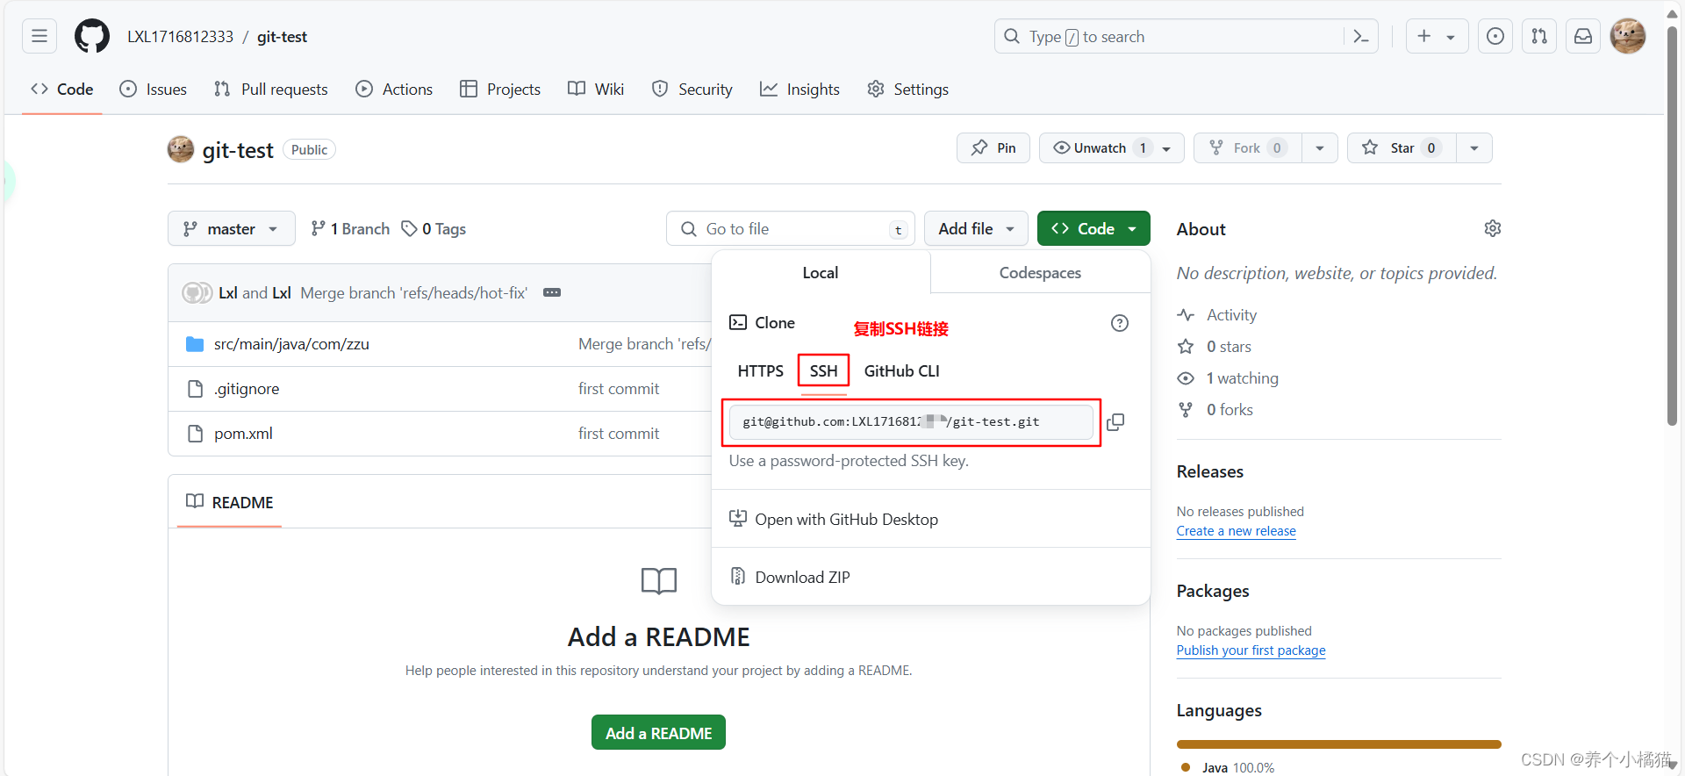View the 1 Branch link

click(350, 228)
